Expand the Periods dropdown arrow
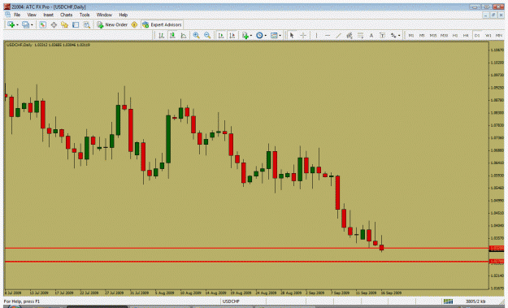 [x=265, y=35]
